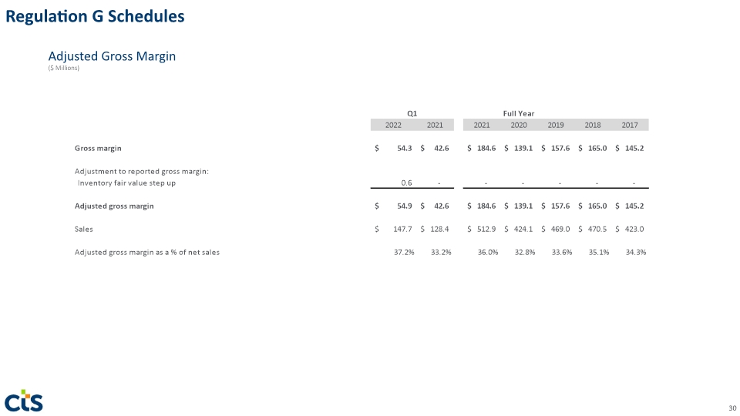Select the Full Year 2020 column header
The width and height of the screenshot is (740, 416).
(519, 125)
